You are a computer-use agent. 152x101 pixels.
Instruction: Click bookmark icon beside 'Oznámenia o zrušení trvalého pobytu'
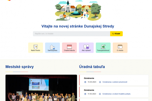(100, 94)
